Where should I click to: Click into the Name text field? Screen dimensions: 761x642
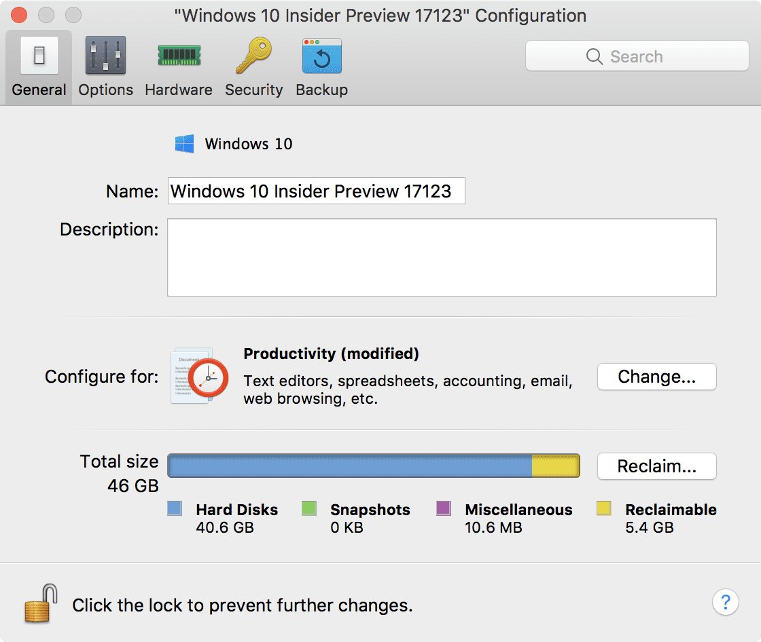[316, 191]
